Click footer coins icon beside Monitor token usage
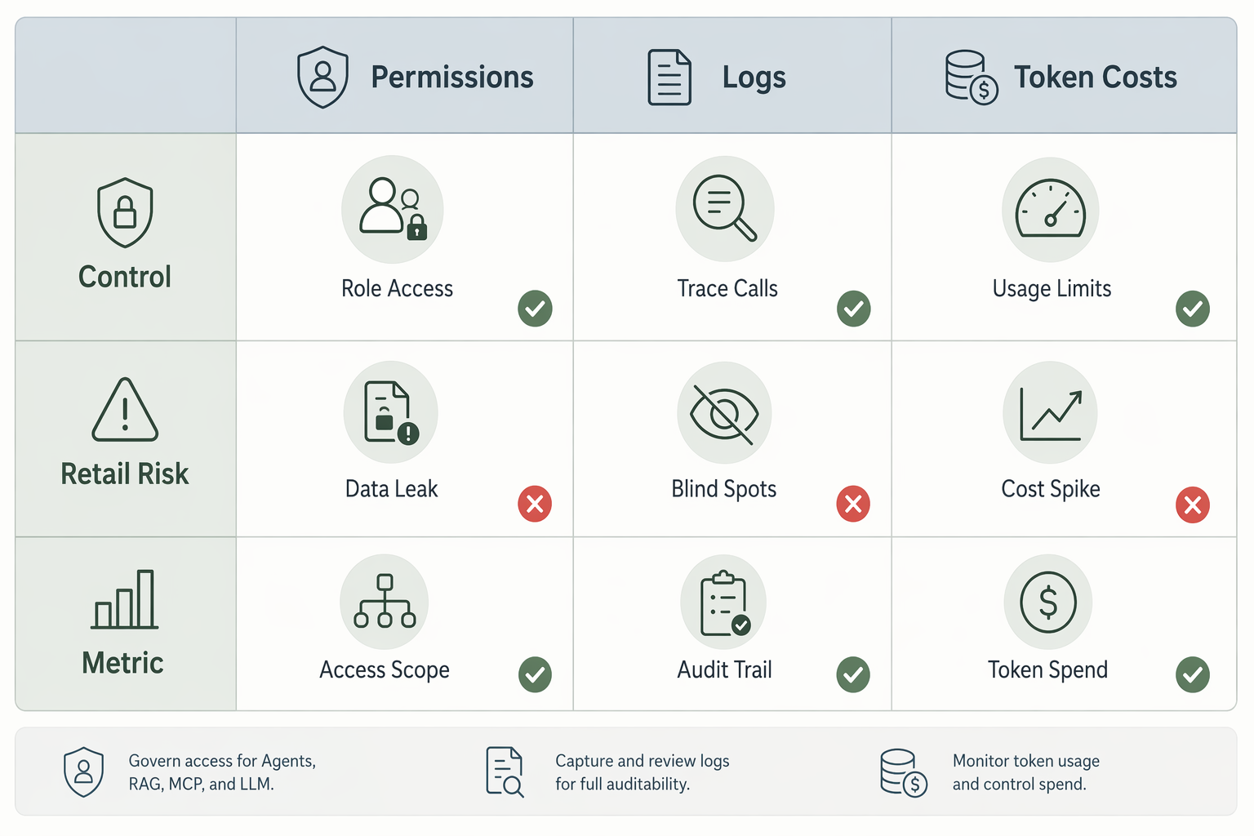This screenshot has width=1254, height=836. coord(904,772)
